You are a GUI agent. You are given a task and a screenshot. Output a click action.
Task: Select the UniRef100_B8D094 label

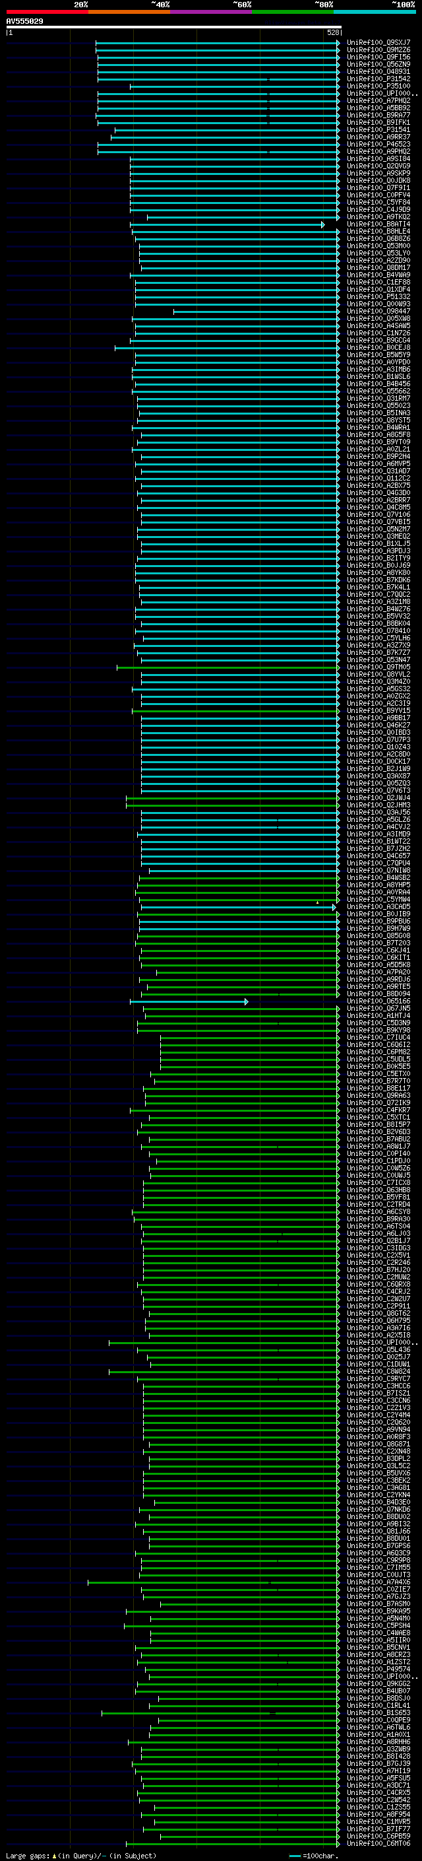[x=378, y=994]
